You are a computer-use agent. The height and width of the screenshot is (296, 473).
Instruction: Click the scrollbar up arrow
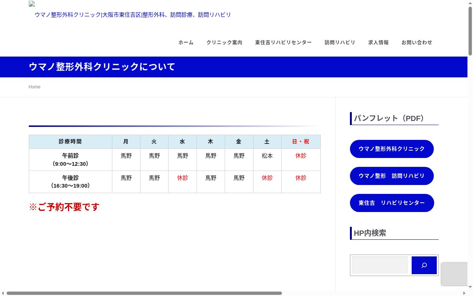pos(470,3)
